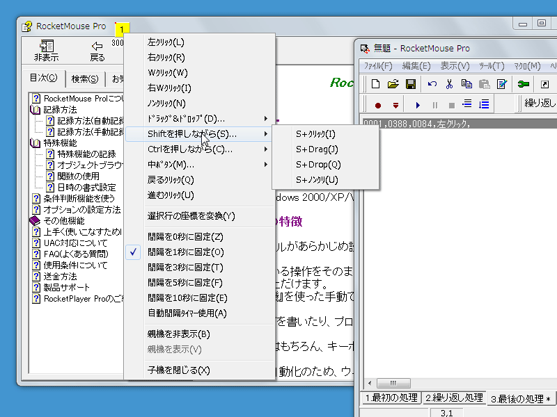This screenshot has width=557, height=417.
Task: Select 子機を閉じる(X) menu item
Action: [x=200, y=370]
